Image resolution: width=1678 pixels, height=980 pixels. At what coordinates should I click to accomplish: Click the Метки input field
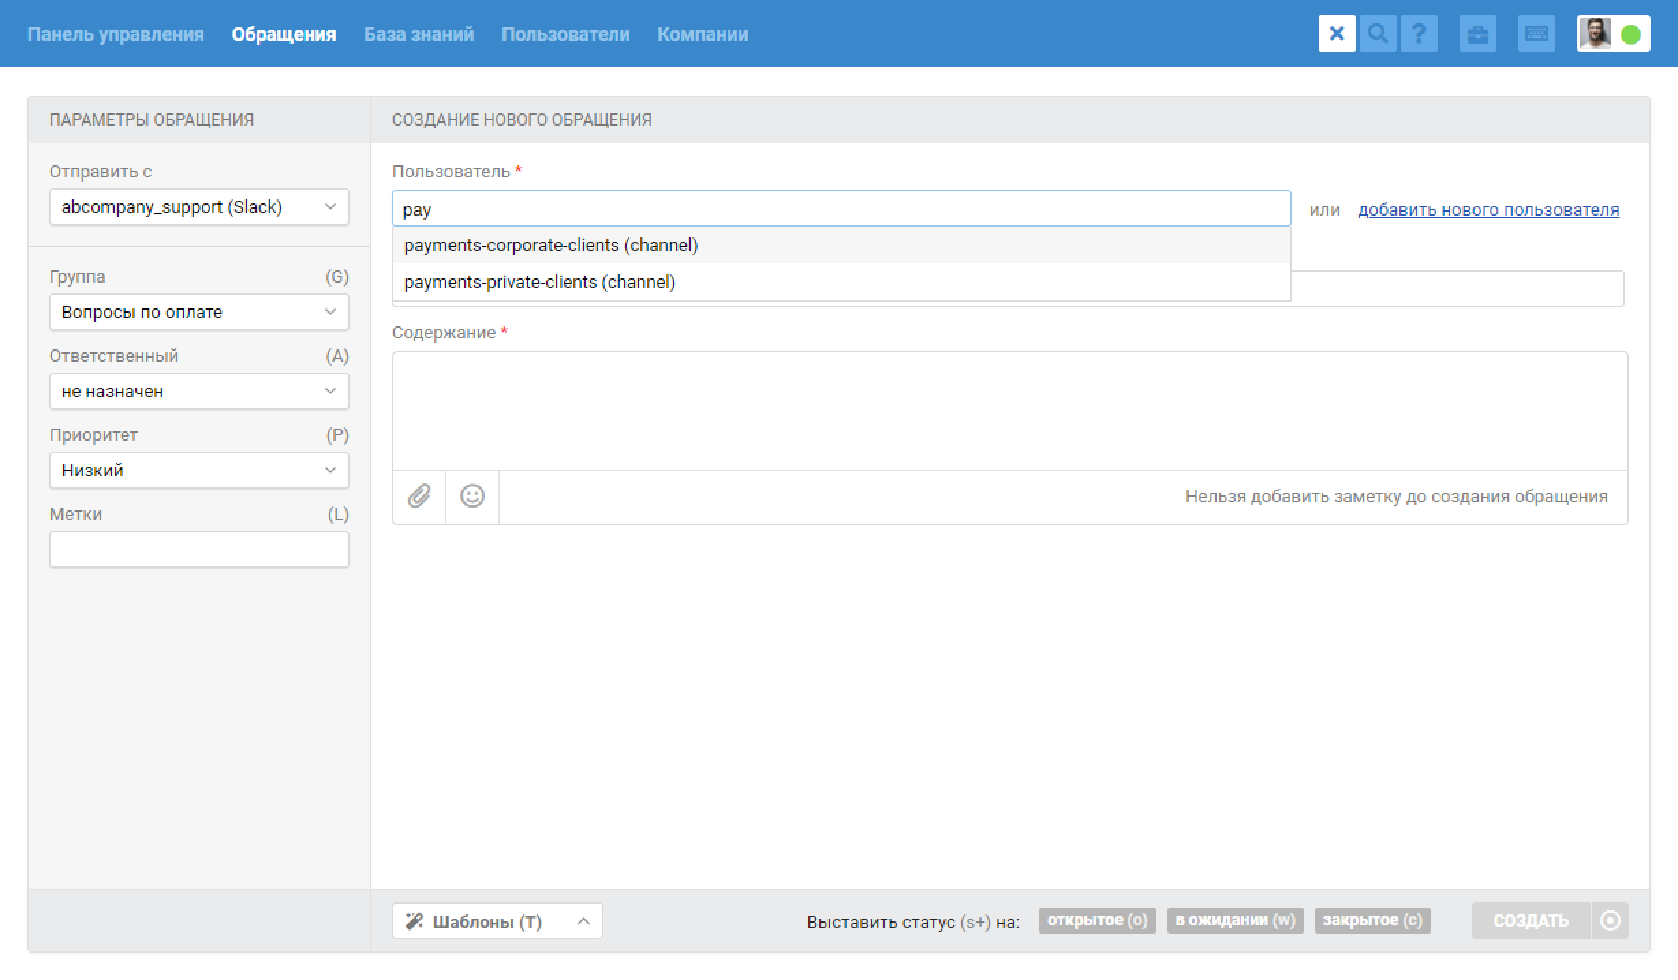[199, 549]
